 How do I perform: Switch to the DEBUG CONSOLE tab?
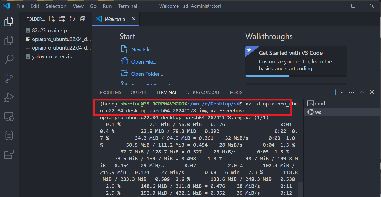click(x=203, y=92)
